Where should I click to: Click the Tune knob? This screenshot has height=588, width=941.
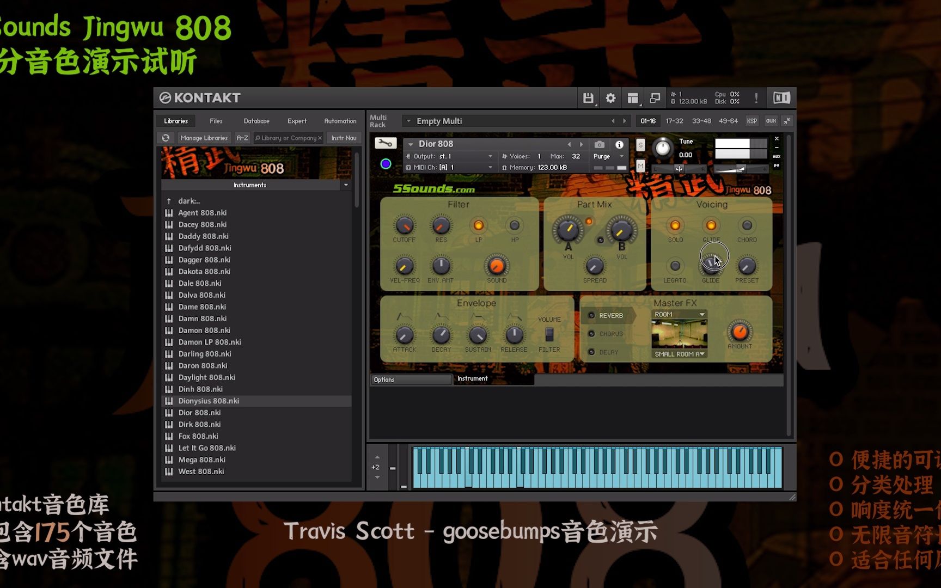click(x=662, y=148)
